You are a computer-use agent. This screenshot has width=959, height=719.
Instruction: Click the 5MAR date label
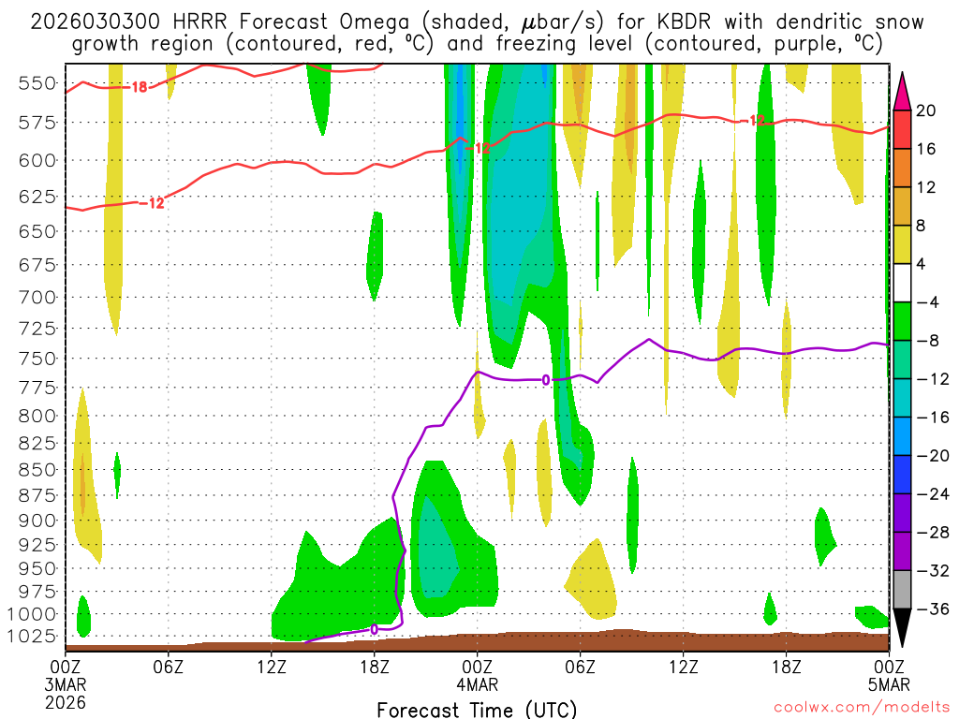point(889,684)
